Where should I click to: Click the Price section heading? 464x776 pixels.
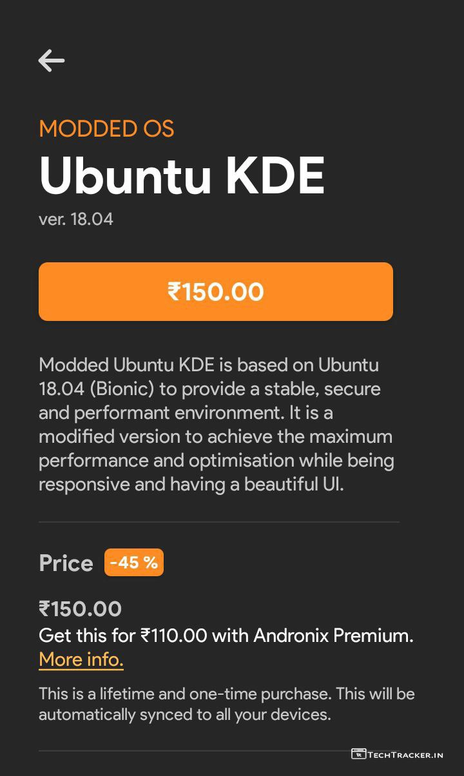pyautogui.click(x=66, y=563)
